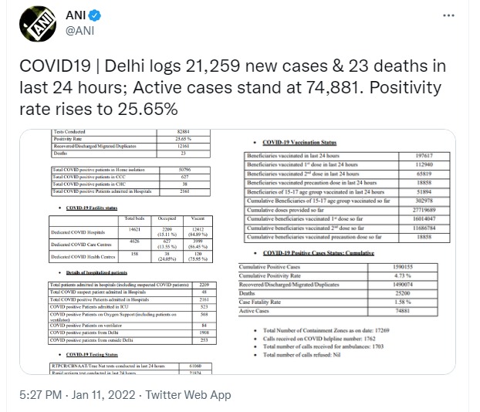Open the tweet's three-dot more menu
This screenshot has width=480, height=412.
coord(448,15)
